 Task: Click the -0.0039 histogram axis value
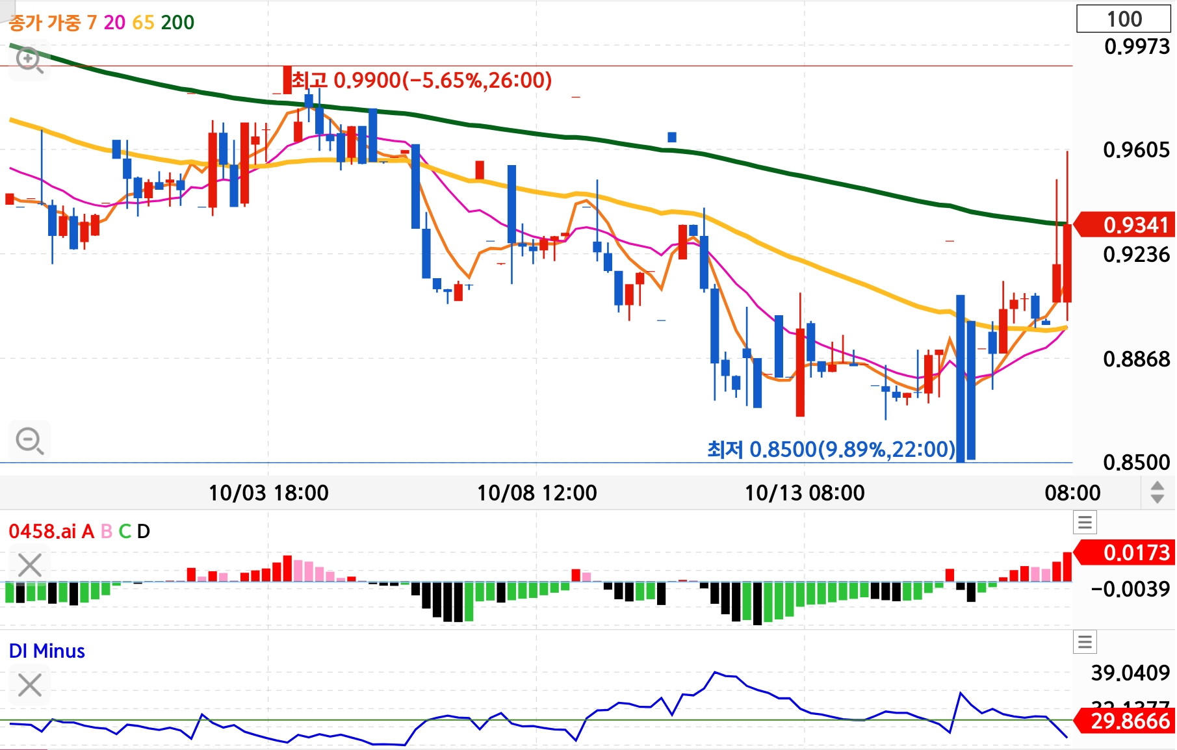(1131, 589)
